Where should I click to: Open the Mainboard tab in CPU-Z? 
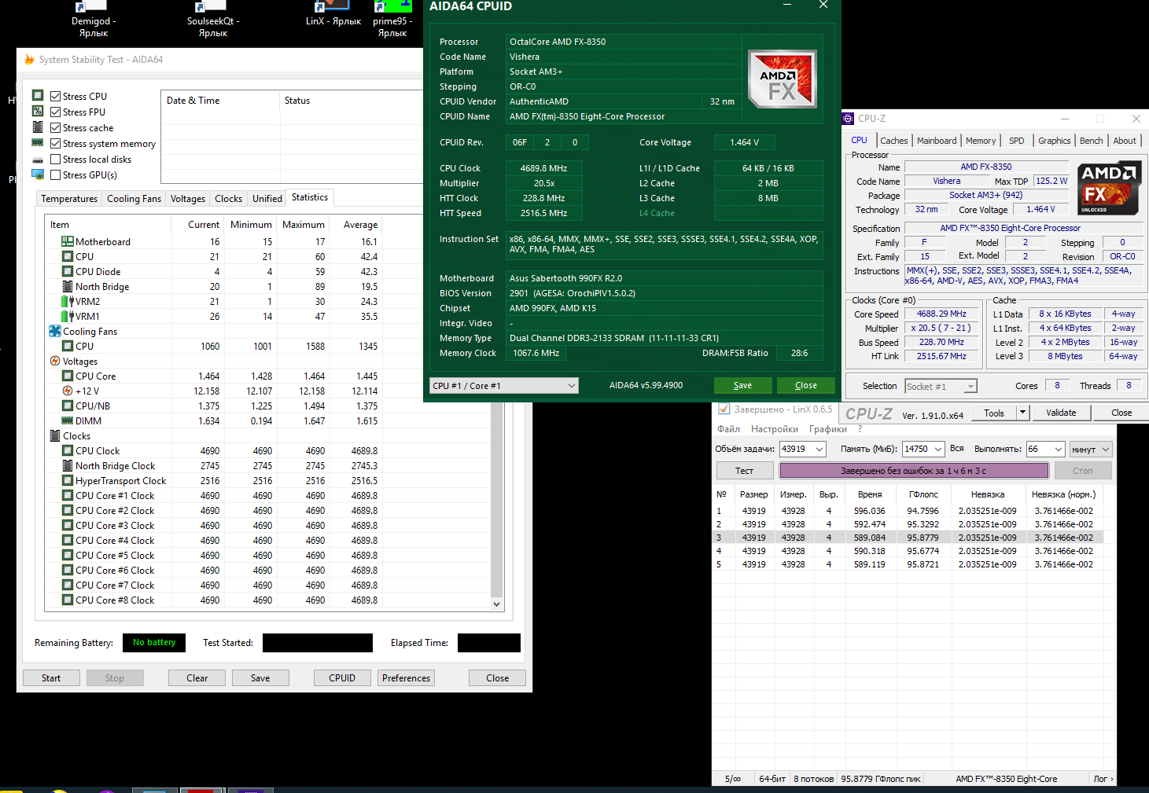[x=937, y=141]
